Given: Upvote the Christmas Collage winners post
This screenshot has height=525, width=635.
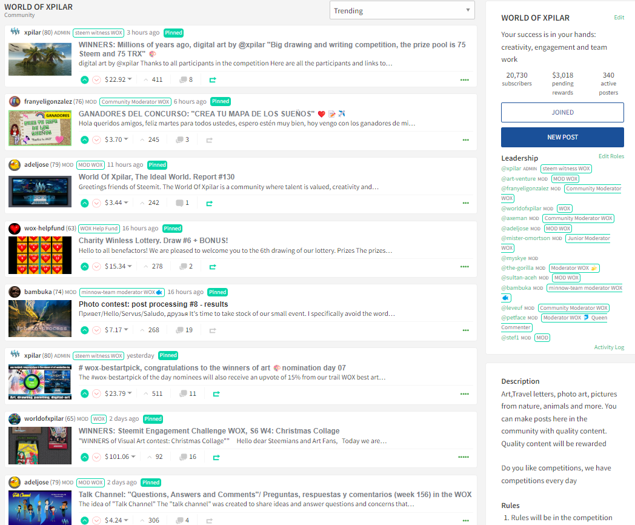Looking at the screenshot, I should pos(84,457).
